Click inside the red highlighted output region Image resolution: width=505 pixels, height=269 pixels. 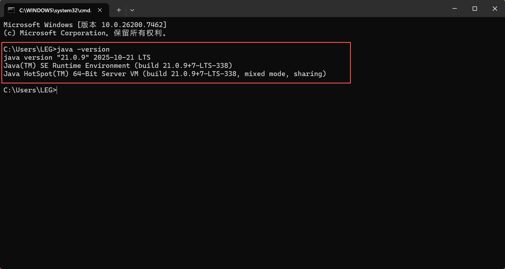[x=175, y=63]
